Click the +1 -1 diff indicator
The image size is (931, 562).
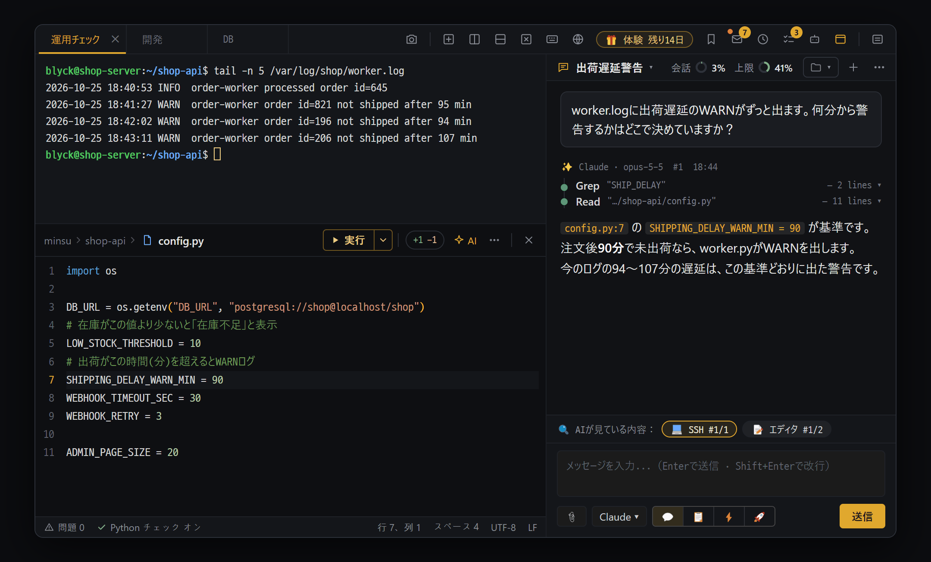point(425,240)
